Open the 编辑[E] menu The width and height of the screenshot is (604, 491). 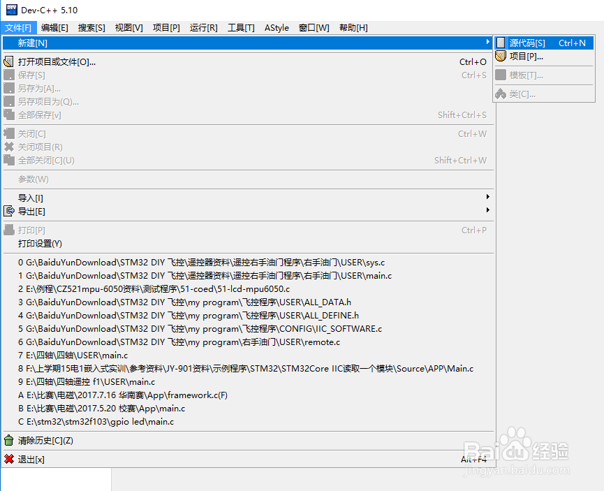pyautogui.click(x=54, y=28)
